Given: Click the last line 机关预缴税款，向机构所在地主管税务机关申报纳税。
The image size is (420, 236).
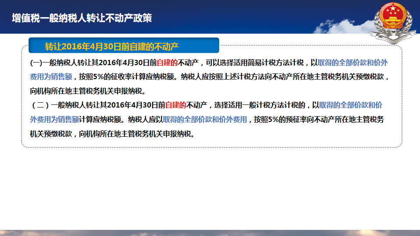Looking at the screenshot, I should (112, 134).
